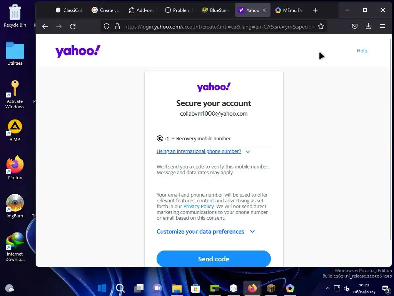
Task: Open the Firefox downloads panel
Action: pos(368,26)
